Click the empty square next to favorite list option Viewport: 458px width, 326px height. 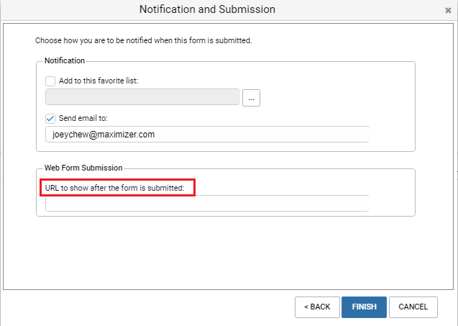coord(50,81)
